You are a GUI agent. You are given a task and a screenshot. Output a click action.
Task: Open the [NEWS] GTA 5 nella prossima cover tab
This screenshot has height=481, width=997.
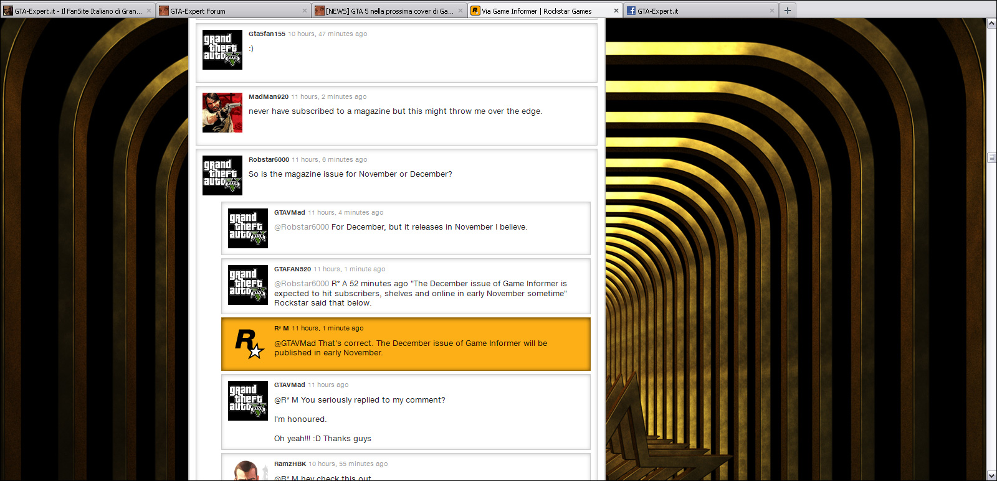coord(389,11)
